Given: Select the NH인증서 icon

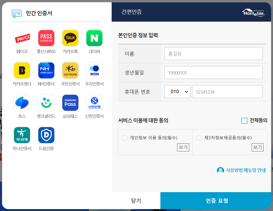Looking at the screenshot, I should [x=46, y=70].
